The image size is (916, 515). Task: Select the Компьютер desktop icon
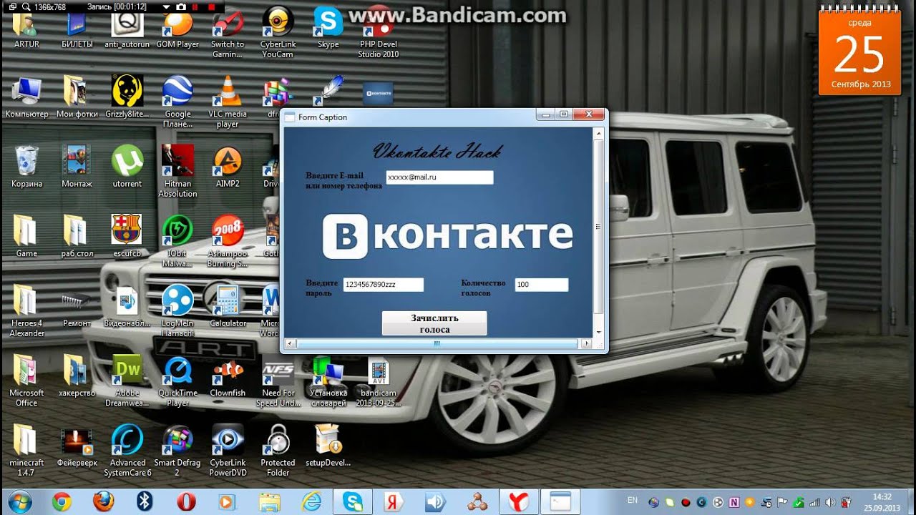26,97
